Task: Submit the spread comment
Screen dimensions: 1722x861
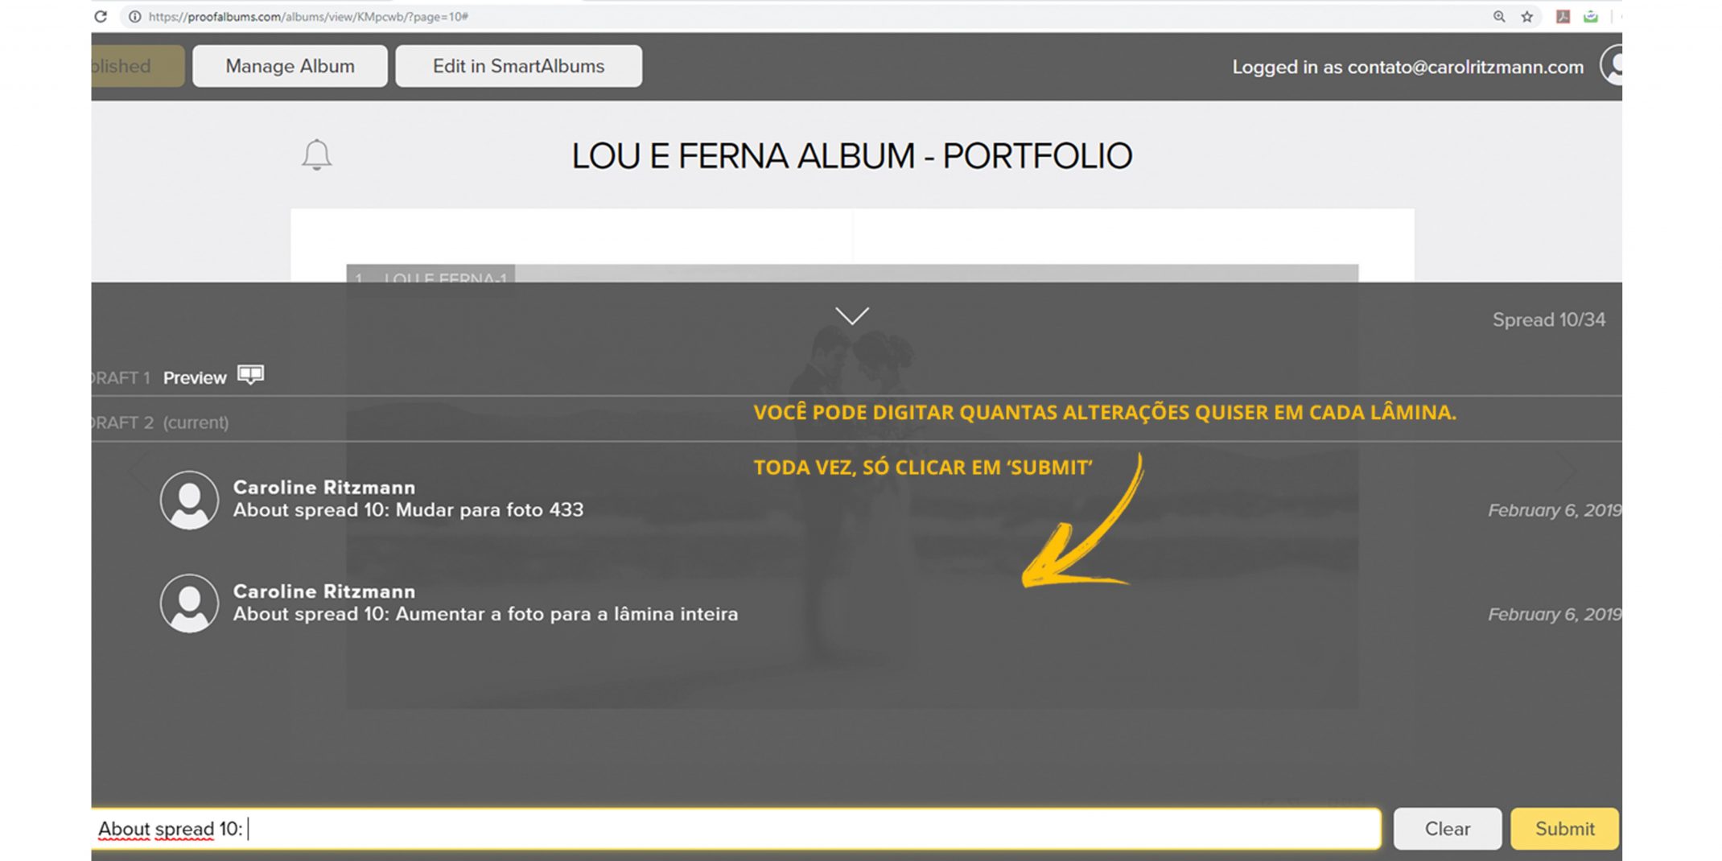Action: coord(1564,829)
